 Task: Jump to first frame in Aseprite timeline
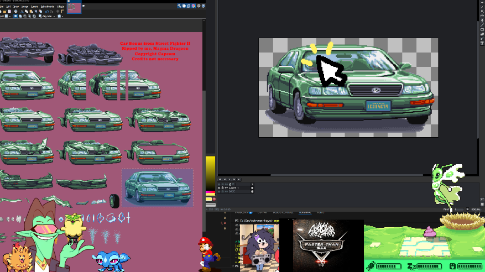(220, 180)
